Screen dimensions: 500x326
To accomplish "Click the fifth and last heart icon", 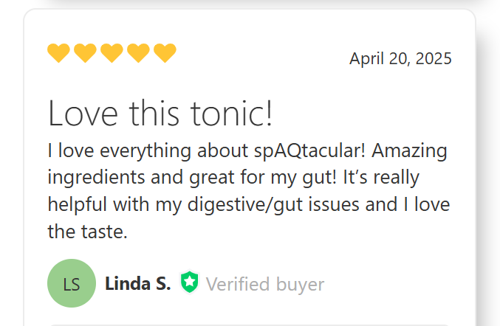I will pos(165,53).
